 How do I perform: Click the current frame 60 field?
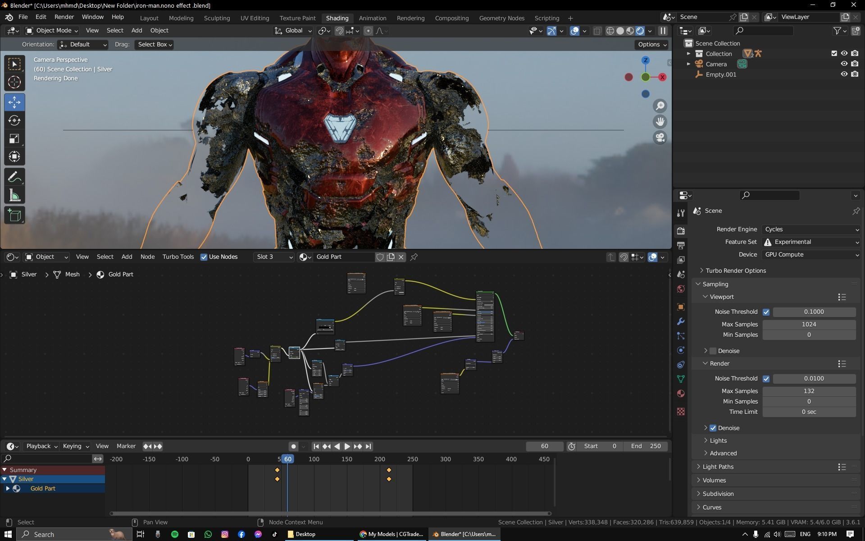click(x=544, y=446)
